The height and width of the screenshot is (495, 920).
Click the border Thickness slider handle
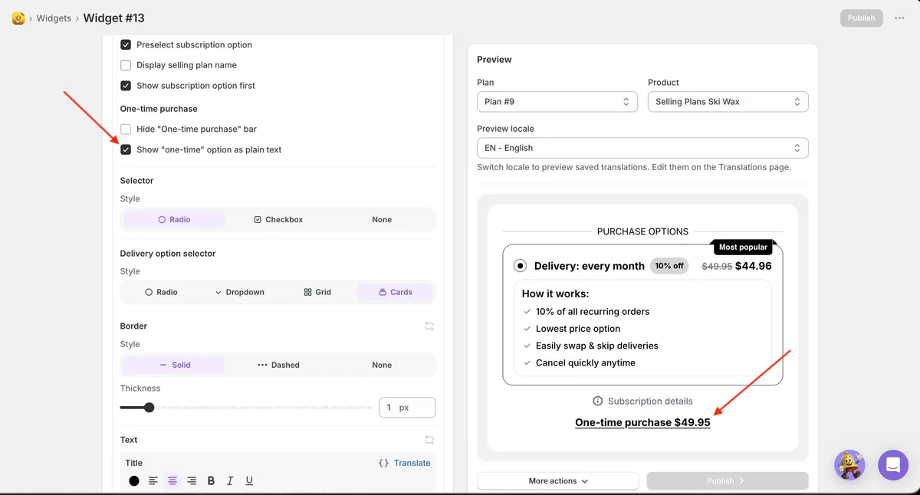[149, 408]
